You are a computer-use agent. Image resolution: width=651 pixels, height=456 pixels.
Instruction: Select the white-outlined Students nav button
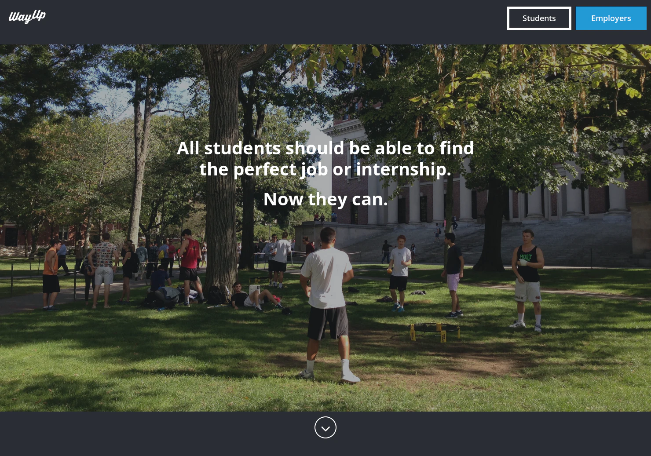click(539, 18)
